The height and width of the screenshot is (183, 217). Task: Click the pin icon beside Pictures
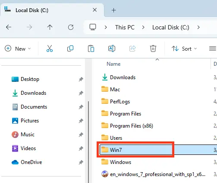tap(81, 121)
